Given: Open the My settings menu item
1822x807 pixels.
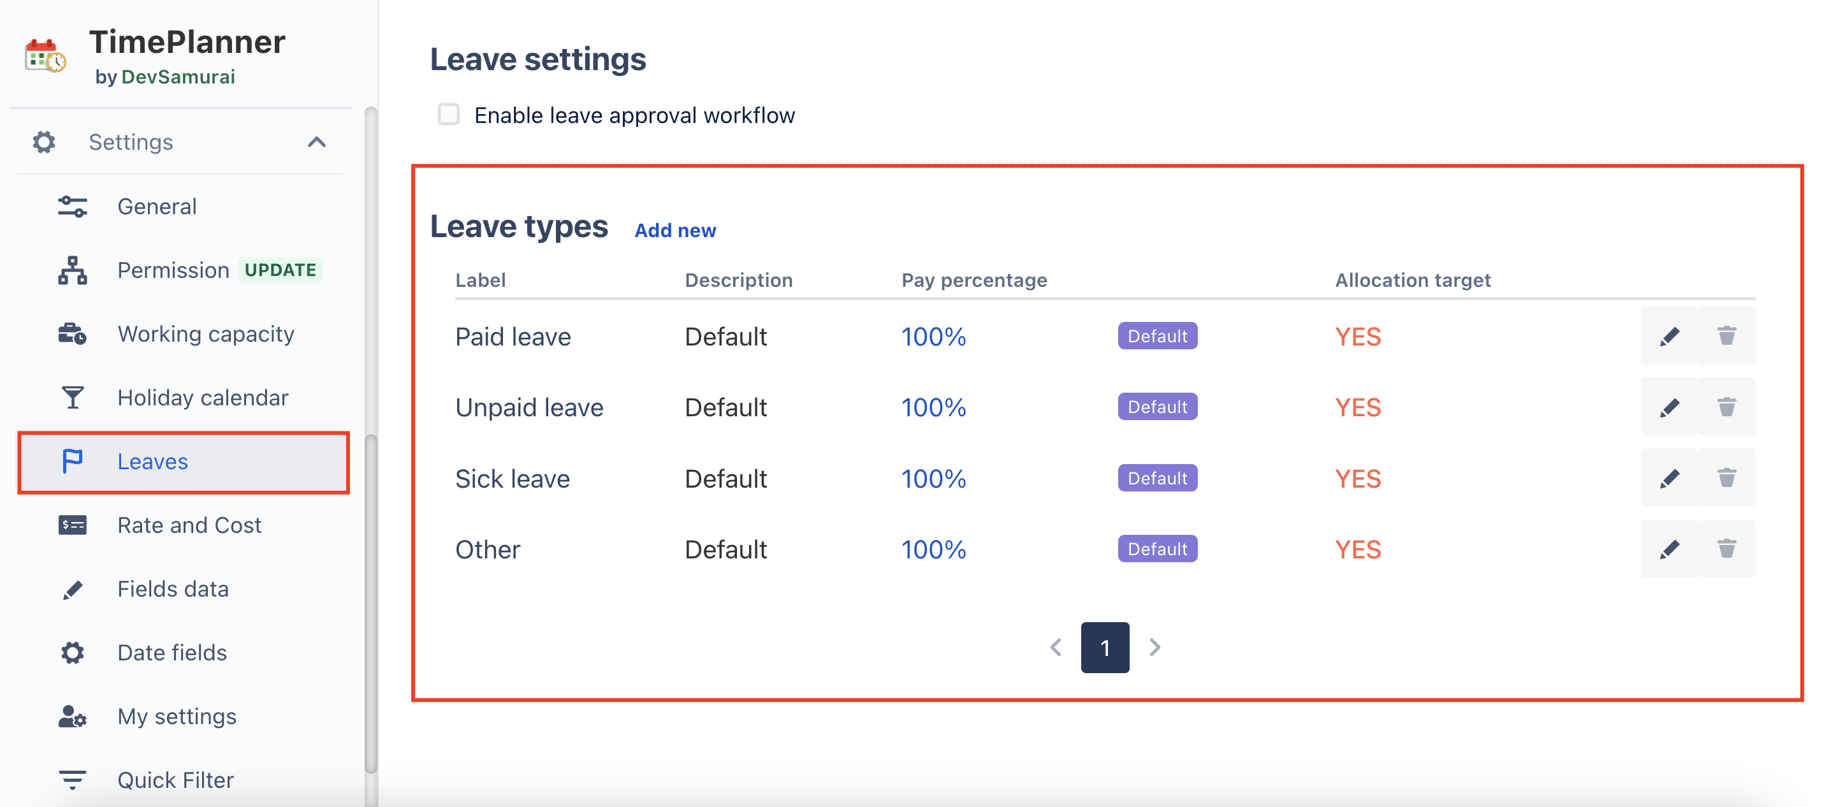Looking at the screenshot, I should (x=177, y=716).
